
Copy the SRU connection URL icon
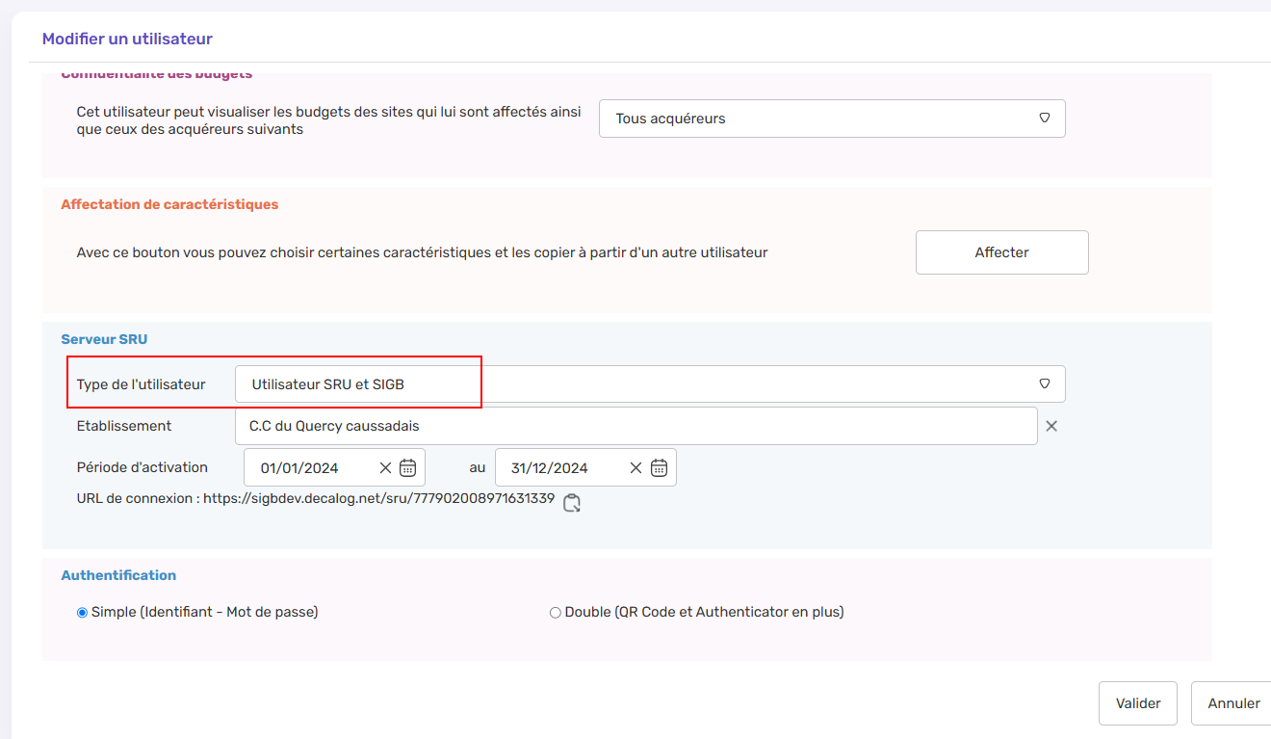[x=572, y=502]
